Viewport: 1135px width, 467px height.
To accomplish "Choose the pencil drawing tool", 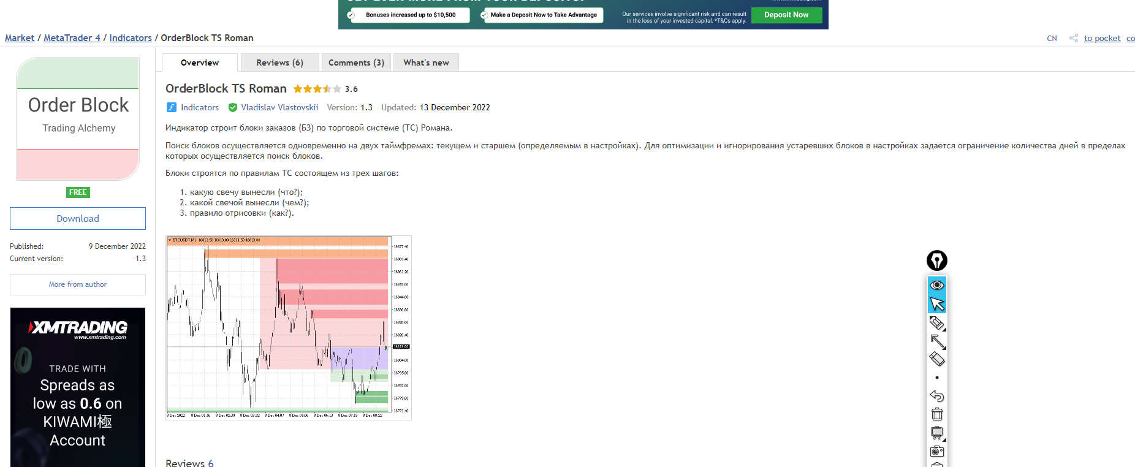I will pos(937,323).
